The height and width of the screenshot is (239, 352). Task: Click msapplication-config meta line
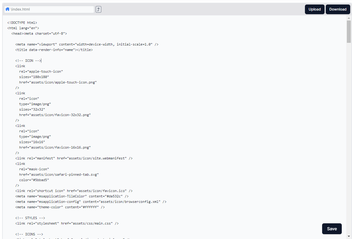pos(91,202)
